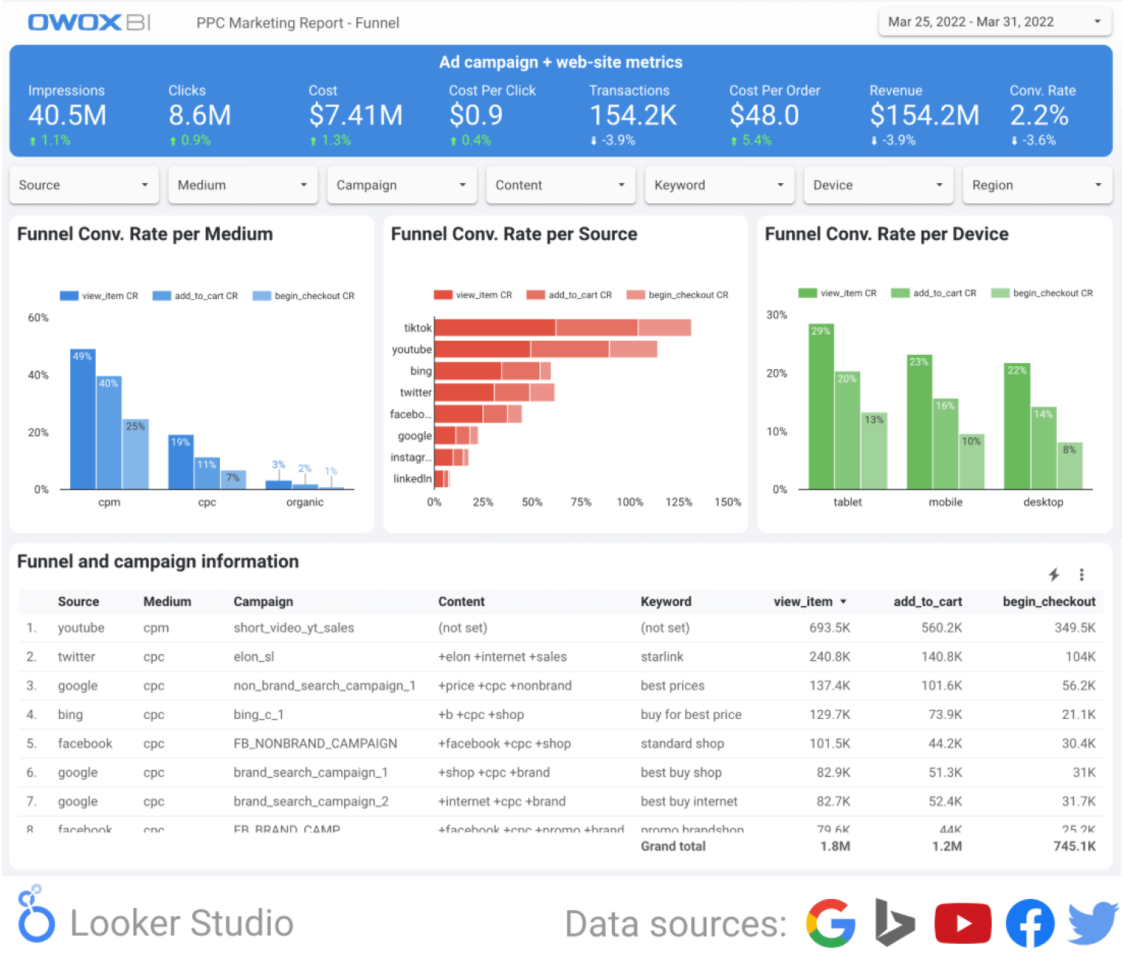1122x961 pixels.
Task: Click the tiktok bar in Source chart
Action: click(494, 327)
